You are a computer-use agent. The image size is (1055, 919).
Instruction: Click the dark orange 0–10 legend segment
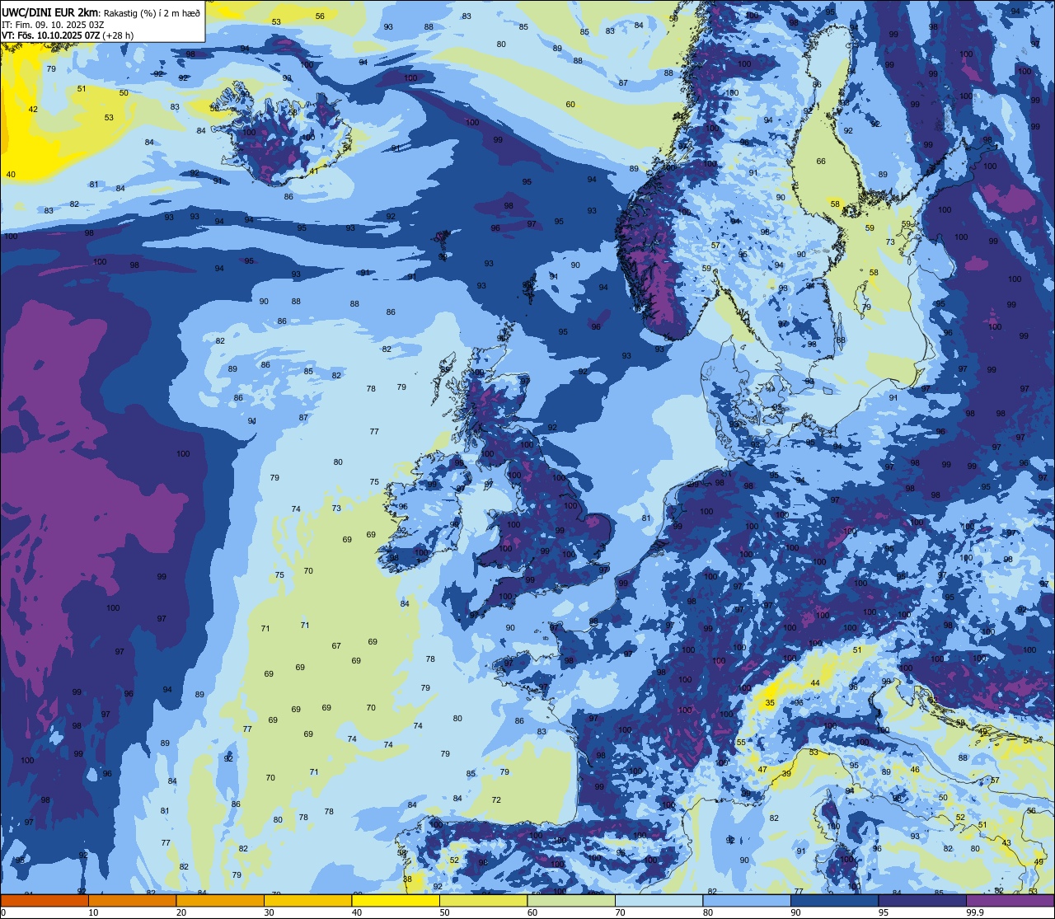[45, 900]
